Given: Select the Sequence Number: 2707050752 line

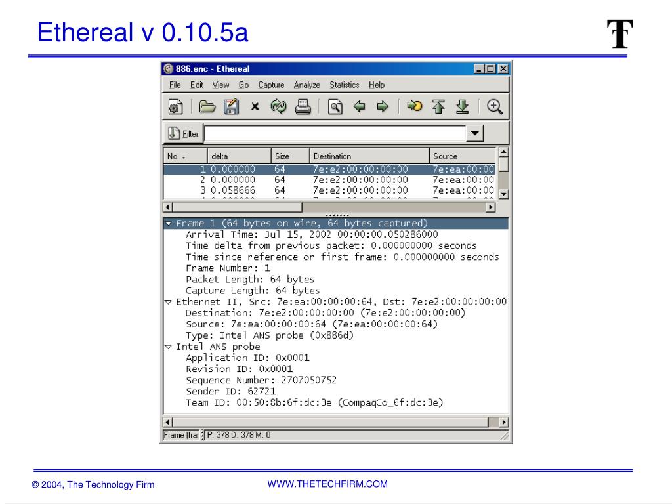Looking at the screenshot, I should [261, 380].
